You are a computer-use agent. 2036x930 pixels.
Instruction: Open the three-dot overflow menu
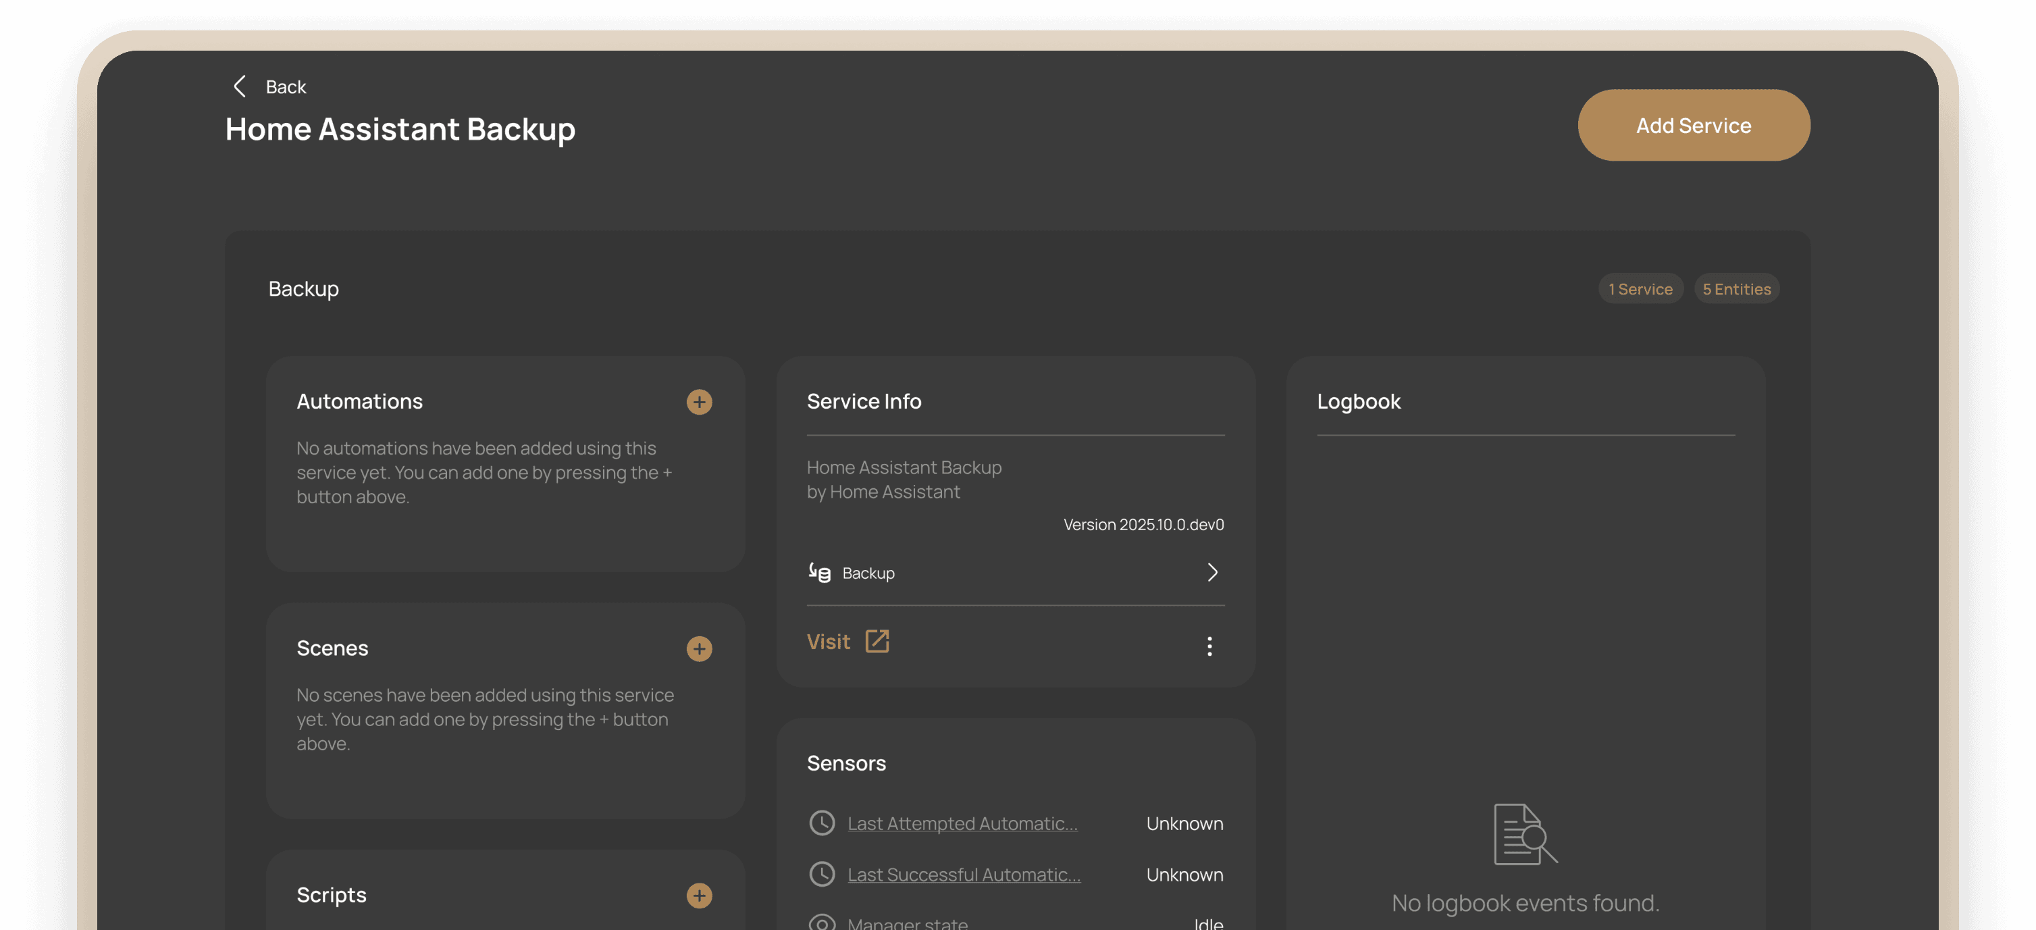1209,647
